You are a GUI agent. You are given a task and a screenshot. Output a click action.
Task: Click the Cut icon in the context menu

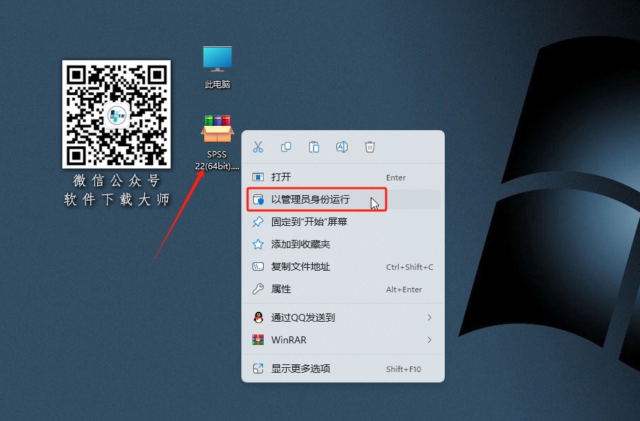click(257, 147)
